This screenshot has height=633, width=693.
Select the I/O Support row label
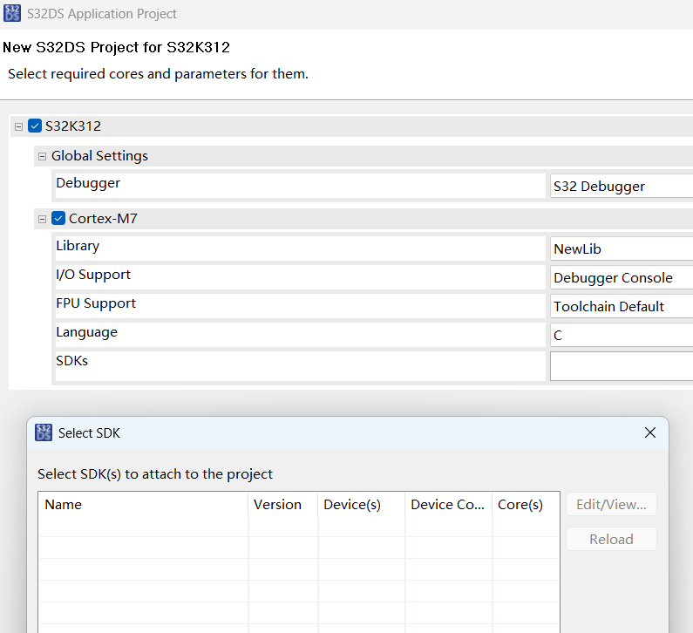(93, 275)
